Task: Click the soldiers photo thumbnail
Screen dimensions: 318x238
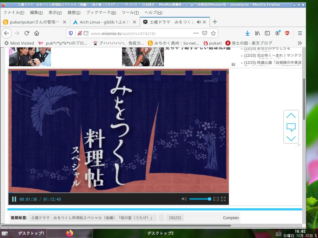Action: click(x=30, y=57)
